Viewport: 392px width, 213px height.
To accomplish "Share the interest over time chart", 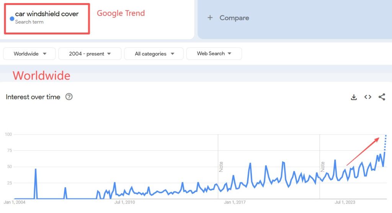I will pyautogui.click(x=382, y=97).
